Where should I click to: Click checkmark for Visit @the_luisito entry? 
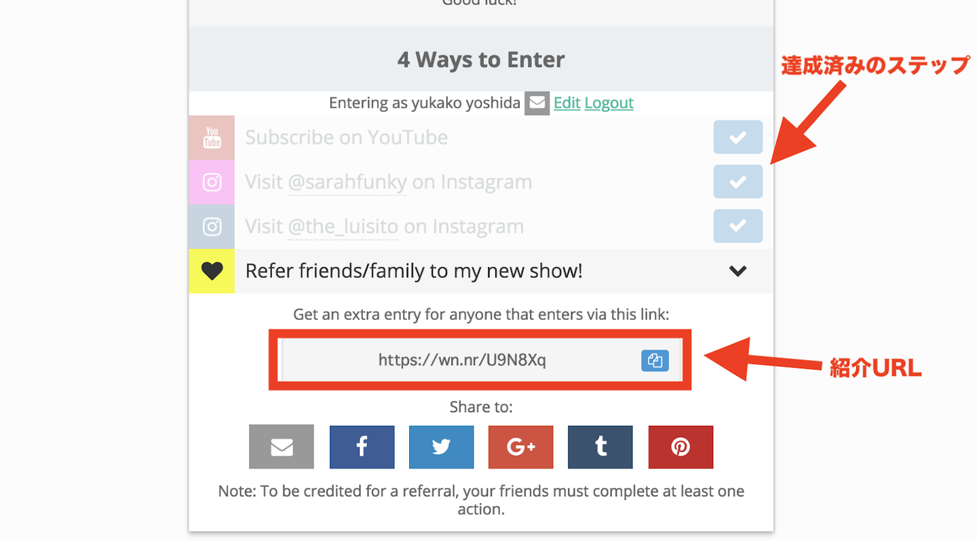pyautogui.click(x=737, y=226)
